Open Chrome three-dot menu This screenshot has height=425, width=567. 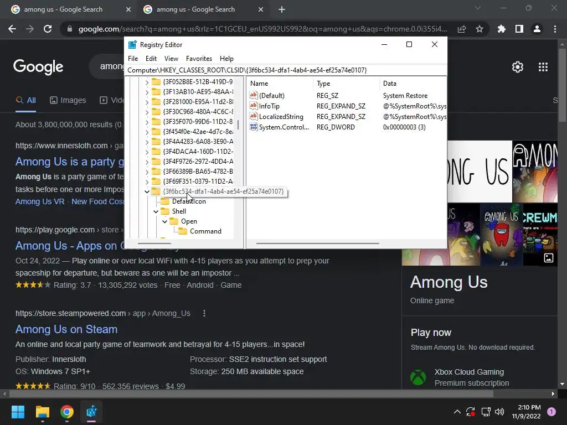click(x=555, y=29)
